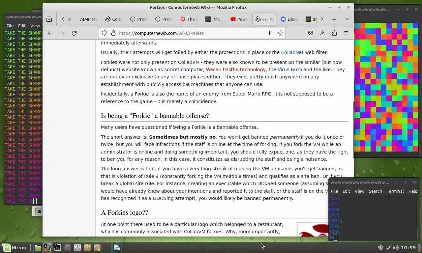Screen dimensions: 422x253
Task: Open File menu in bottom-right terminal
Action: tap(334, 191)
